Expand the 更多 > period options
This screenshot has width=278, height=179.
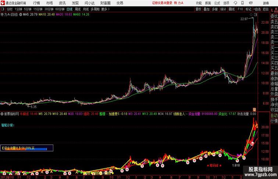(x=105, y=9)
